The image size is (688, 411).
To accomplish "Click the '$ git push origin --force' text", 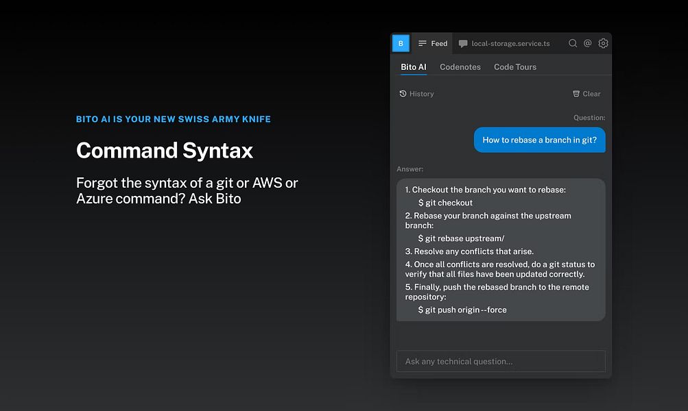I will (x=462, y=310).
